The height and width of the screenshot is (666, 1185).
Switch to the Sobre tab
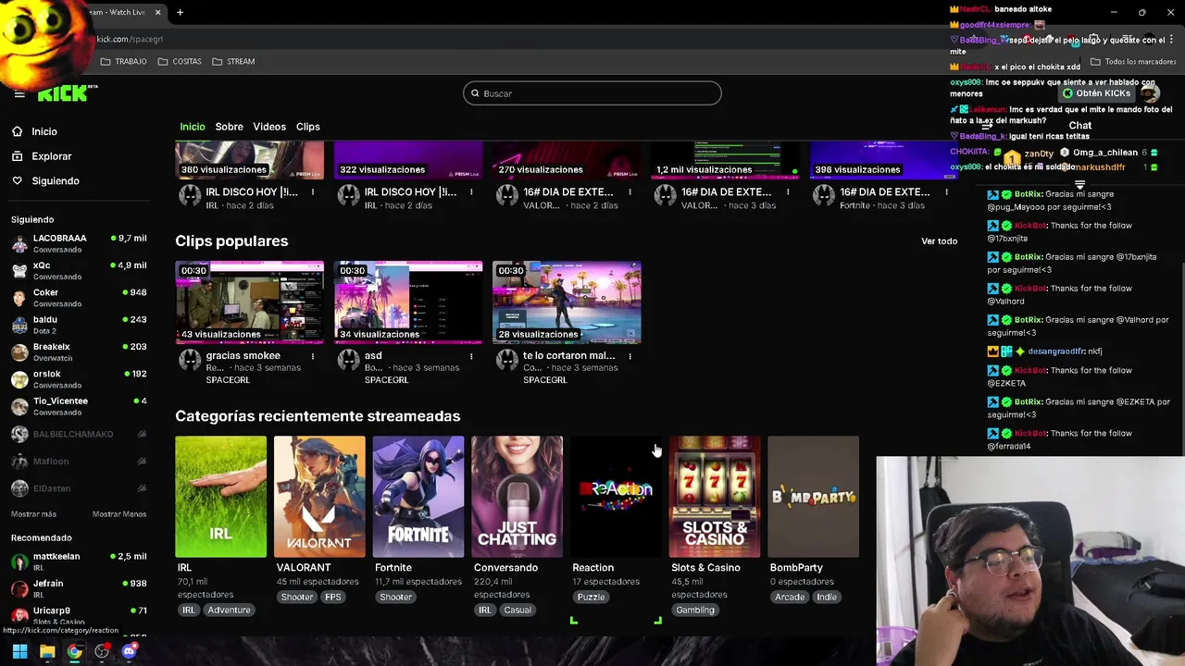coord(230,127)
